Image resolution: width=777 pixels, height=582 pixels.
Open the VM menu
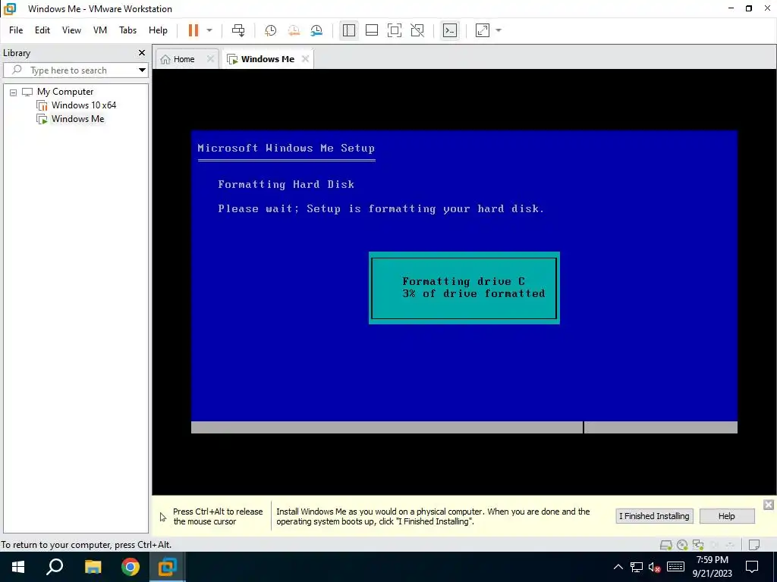tap(100, 30)
